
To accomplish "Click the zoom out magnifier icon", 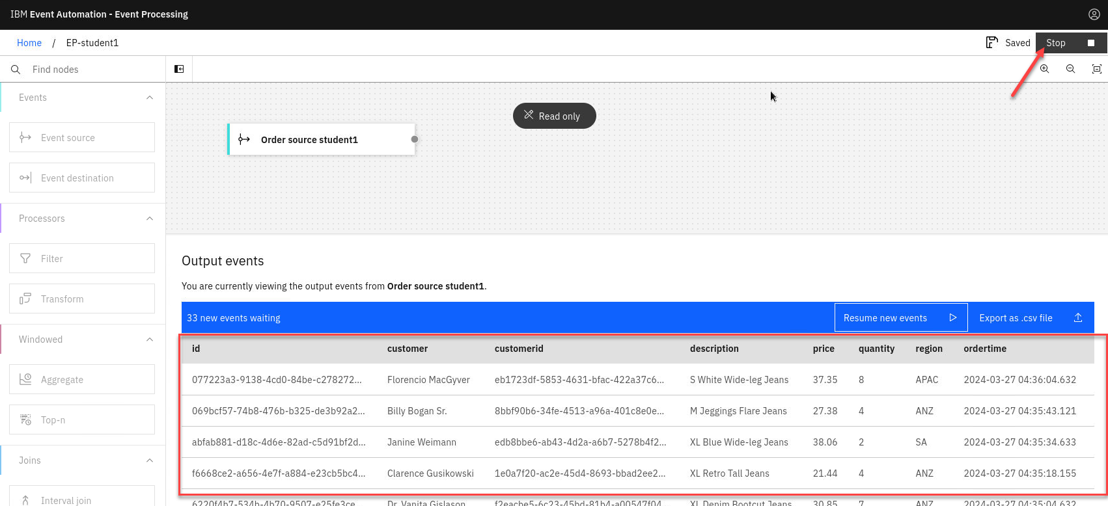I will (1070, 69).
